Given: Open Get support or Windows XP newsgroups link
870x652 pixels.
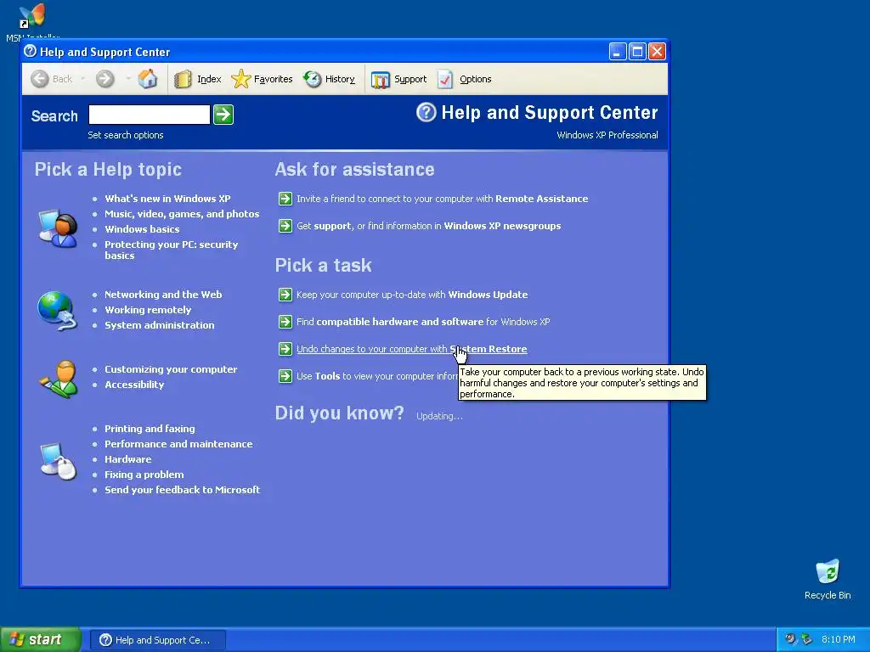Looking at the screenshot, I should [x=428, y=226].
